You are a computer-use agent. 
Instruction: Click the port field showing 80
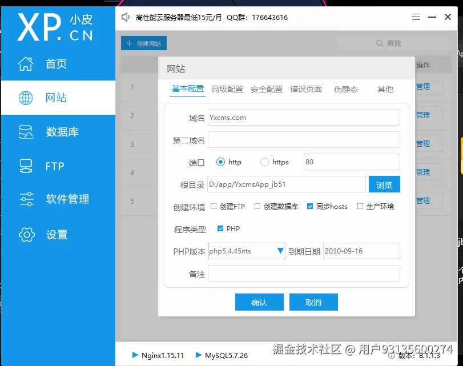pyautogui.click(x=352, y=162)
